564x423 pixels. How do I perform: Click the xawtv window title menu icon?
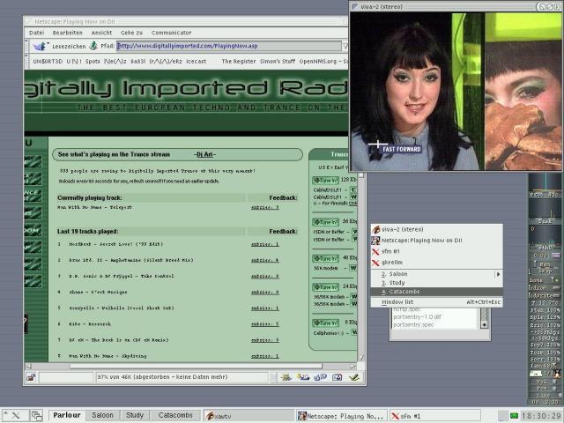pos(355,6)
